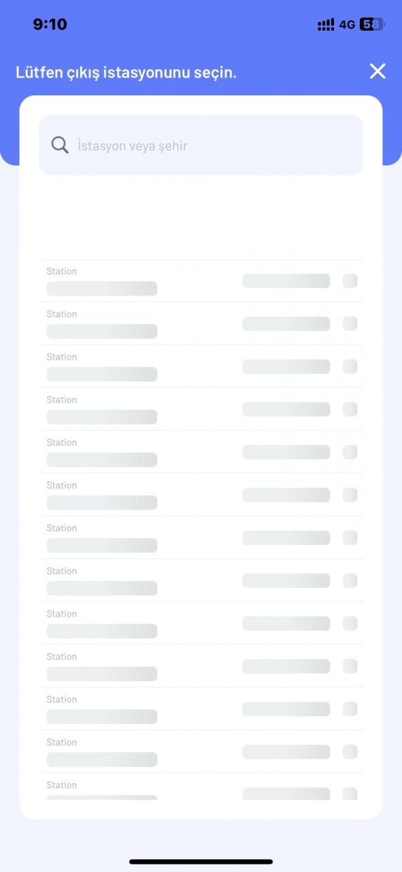The height and width of the screenshot is (872, 402).
Task: Tap the "Lütfen çıkış istasyonunu seçin." header title
Action: click(x=126, y=72)
